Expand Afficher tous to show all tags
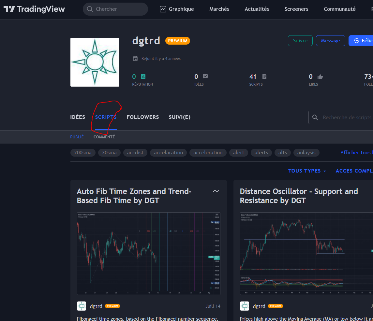This screenshot has height=321, width=373. [x=356, y=152]
